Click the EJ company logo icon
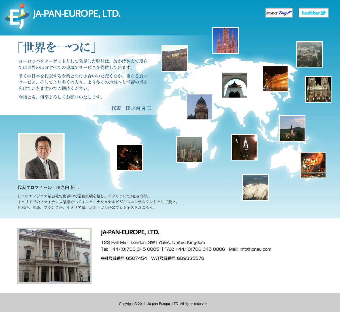This screenshot has height=312, width=340. point(17,16)
